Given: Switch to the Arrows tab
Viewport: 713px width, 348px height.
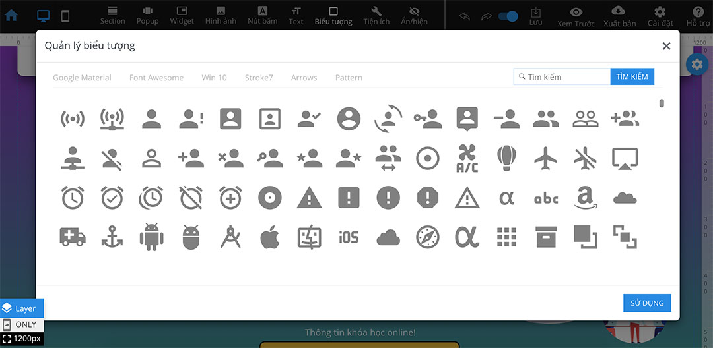Looking at the screenshot, I should (304, 78).
